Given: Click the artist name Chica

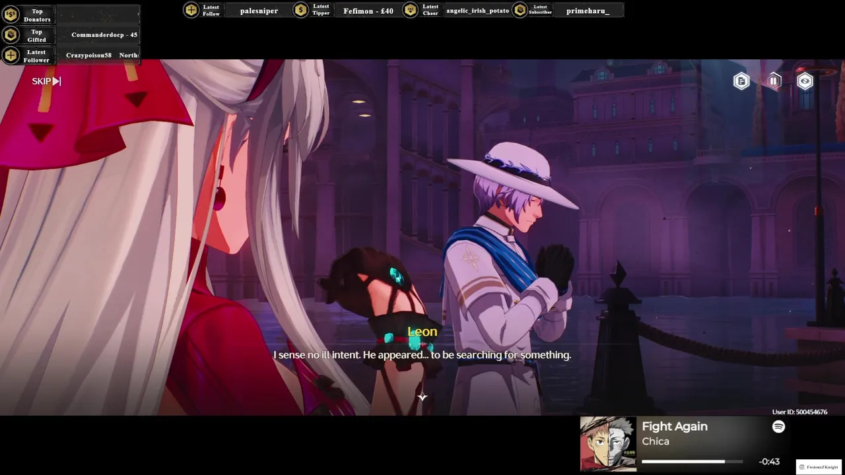Looking at the screenshot, I should pyautogui.click(x=656, y=441).
